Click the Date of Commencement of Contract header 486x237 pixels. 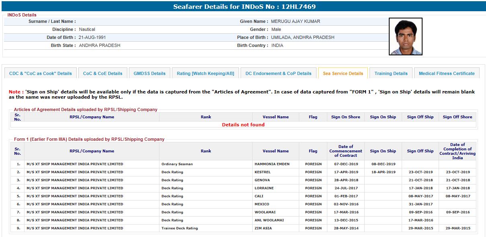pyautogui.click(x=345, y=151)
